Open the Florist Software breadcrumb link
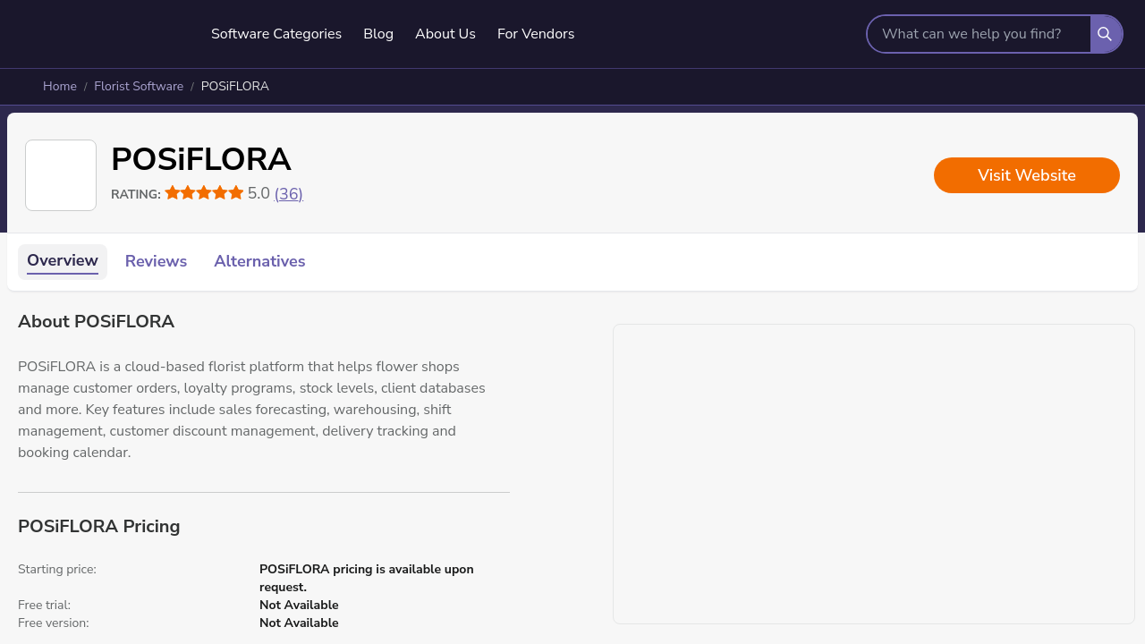The height and width of the screenshot is (644, 1145). pyautogui.click(x=139, y=87)
